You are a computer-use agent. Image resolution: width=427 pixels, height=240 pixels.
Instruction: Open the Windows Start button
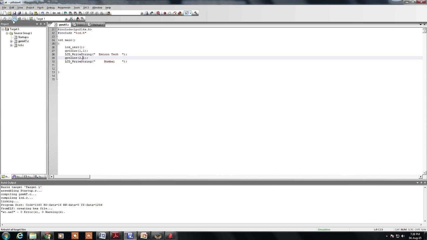6,236
